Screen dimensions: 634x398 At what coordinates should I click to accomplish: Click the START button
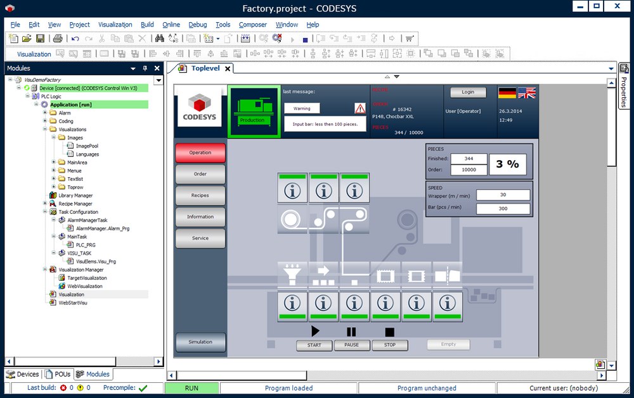[x=314, y=345]
